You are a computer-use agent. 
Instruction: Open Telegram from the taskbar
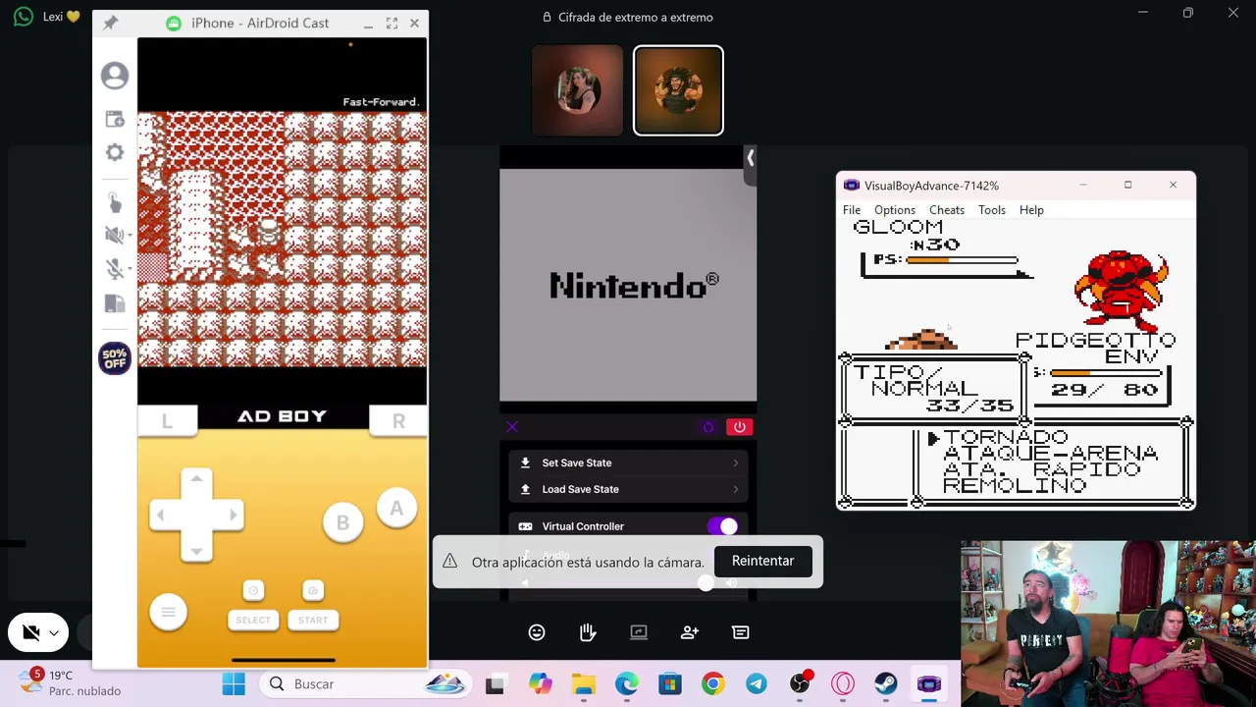757,684
